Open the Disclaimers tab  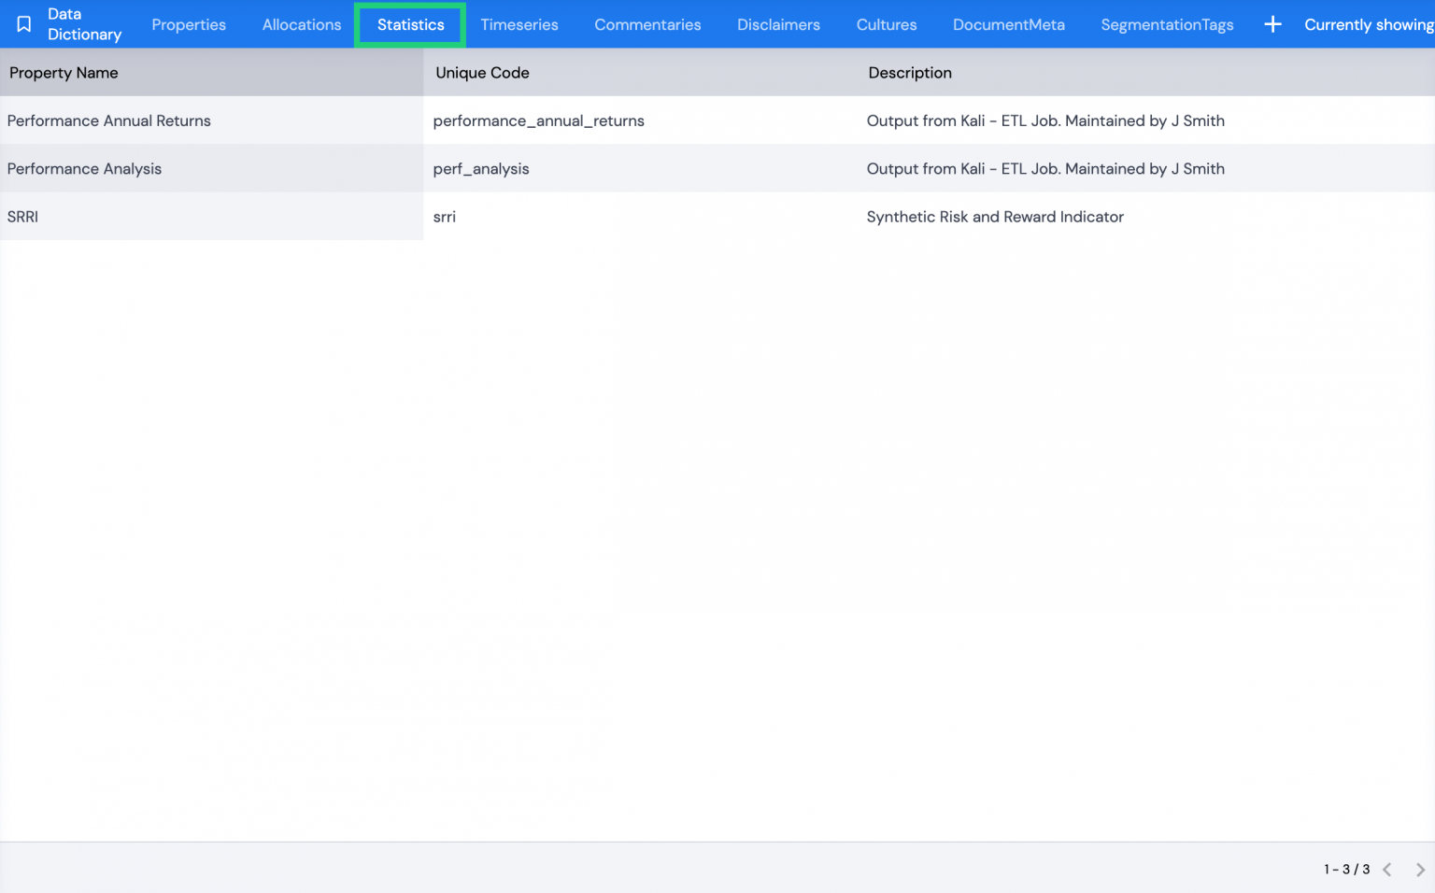tap(778, 24)
